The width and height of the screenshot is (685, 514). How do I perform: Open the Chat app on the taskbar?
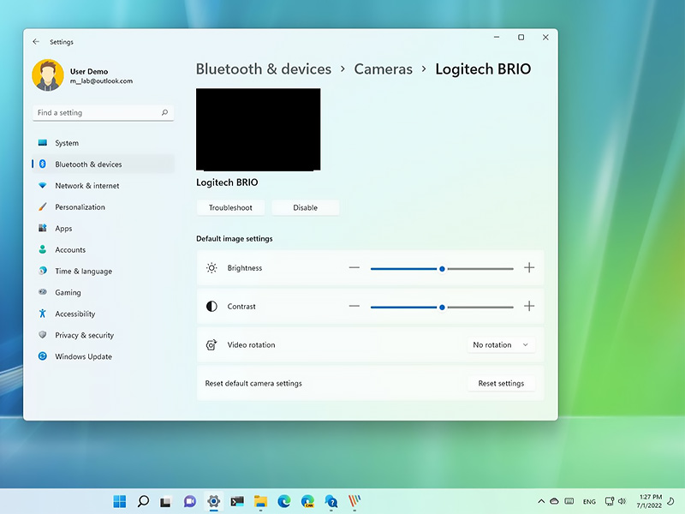pos(189,501)
